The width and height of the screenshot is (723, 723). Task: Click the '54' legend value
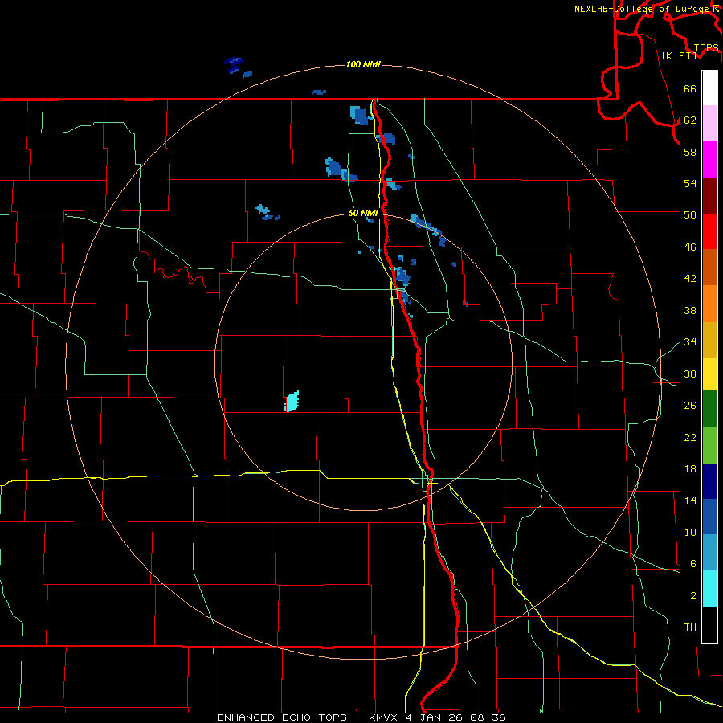[x=690, y=183]
